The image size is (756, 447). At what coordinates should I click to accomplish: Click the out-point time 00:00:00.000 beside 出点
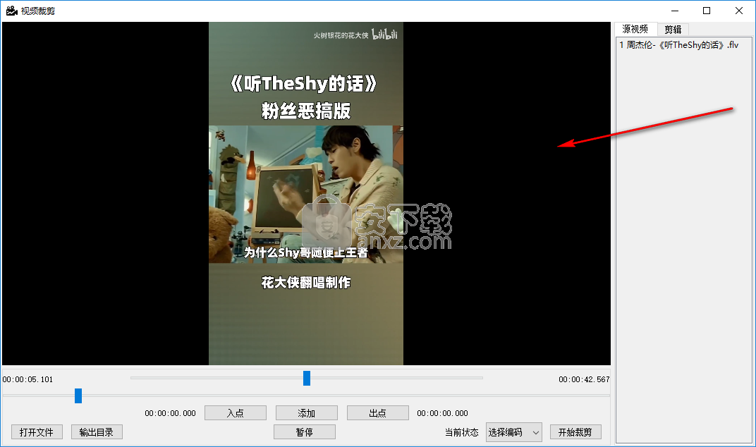coord(443,413)
